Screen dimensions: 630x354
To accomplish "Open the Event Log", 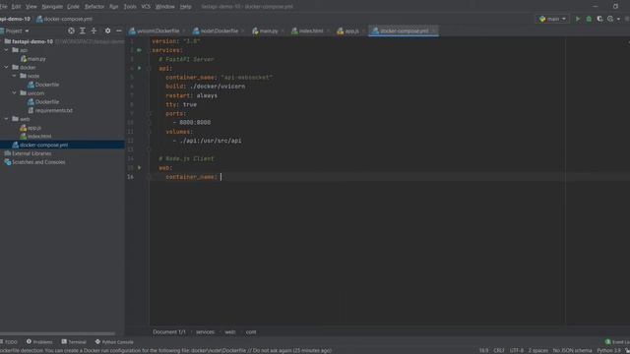I will [617, 342].
